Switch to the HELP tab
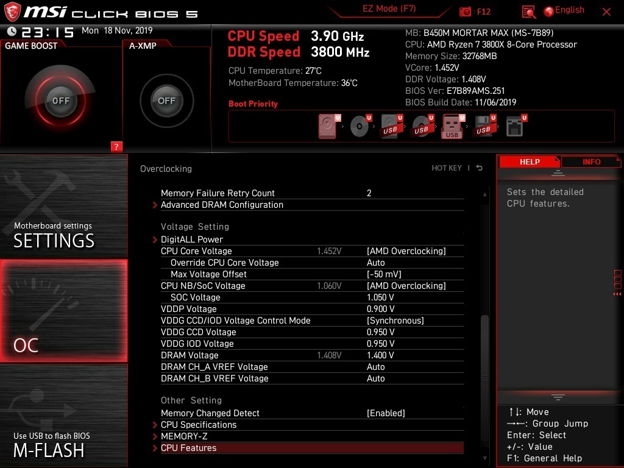Screen dimensions: 624x468 530,161
